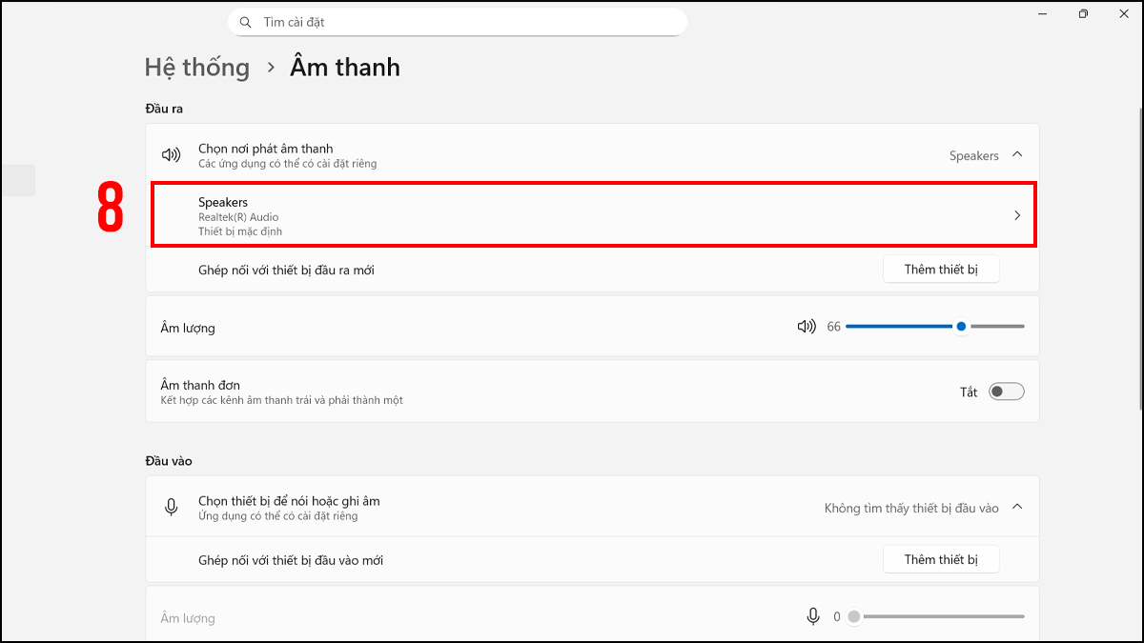Viewport: 1144px width, 643px height.
Task: Open Speakers properties with right chevron
Action: pos(1017,215)
